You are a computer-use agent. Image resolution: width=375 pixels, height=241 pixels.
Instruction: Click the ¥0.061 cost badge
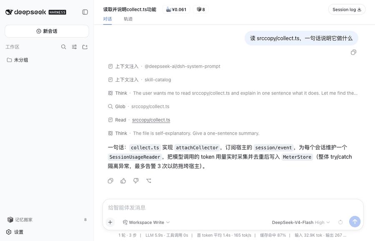(x=176, y=10)
